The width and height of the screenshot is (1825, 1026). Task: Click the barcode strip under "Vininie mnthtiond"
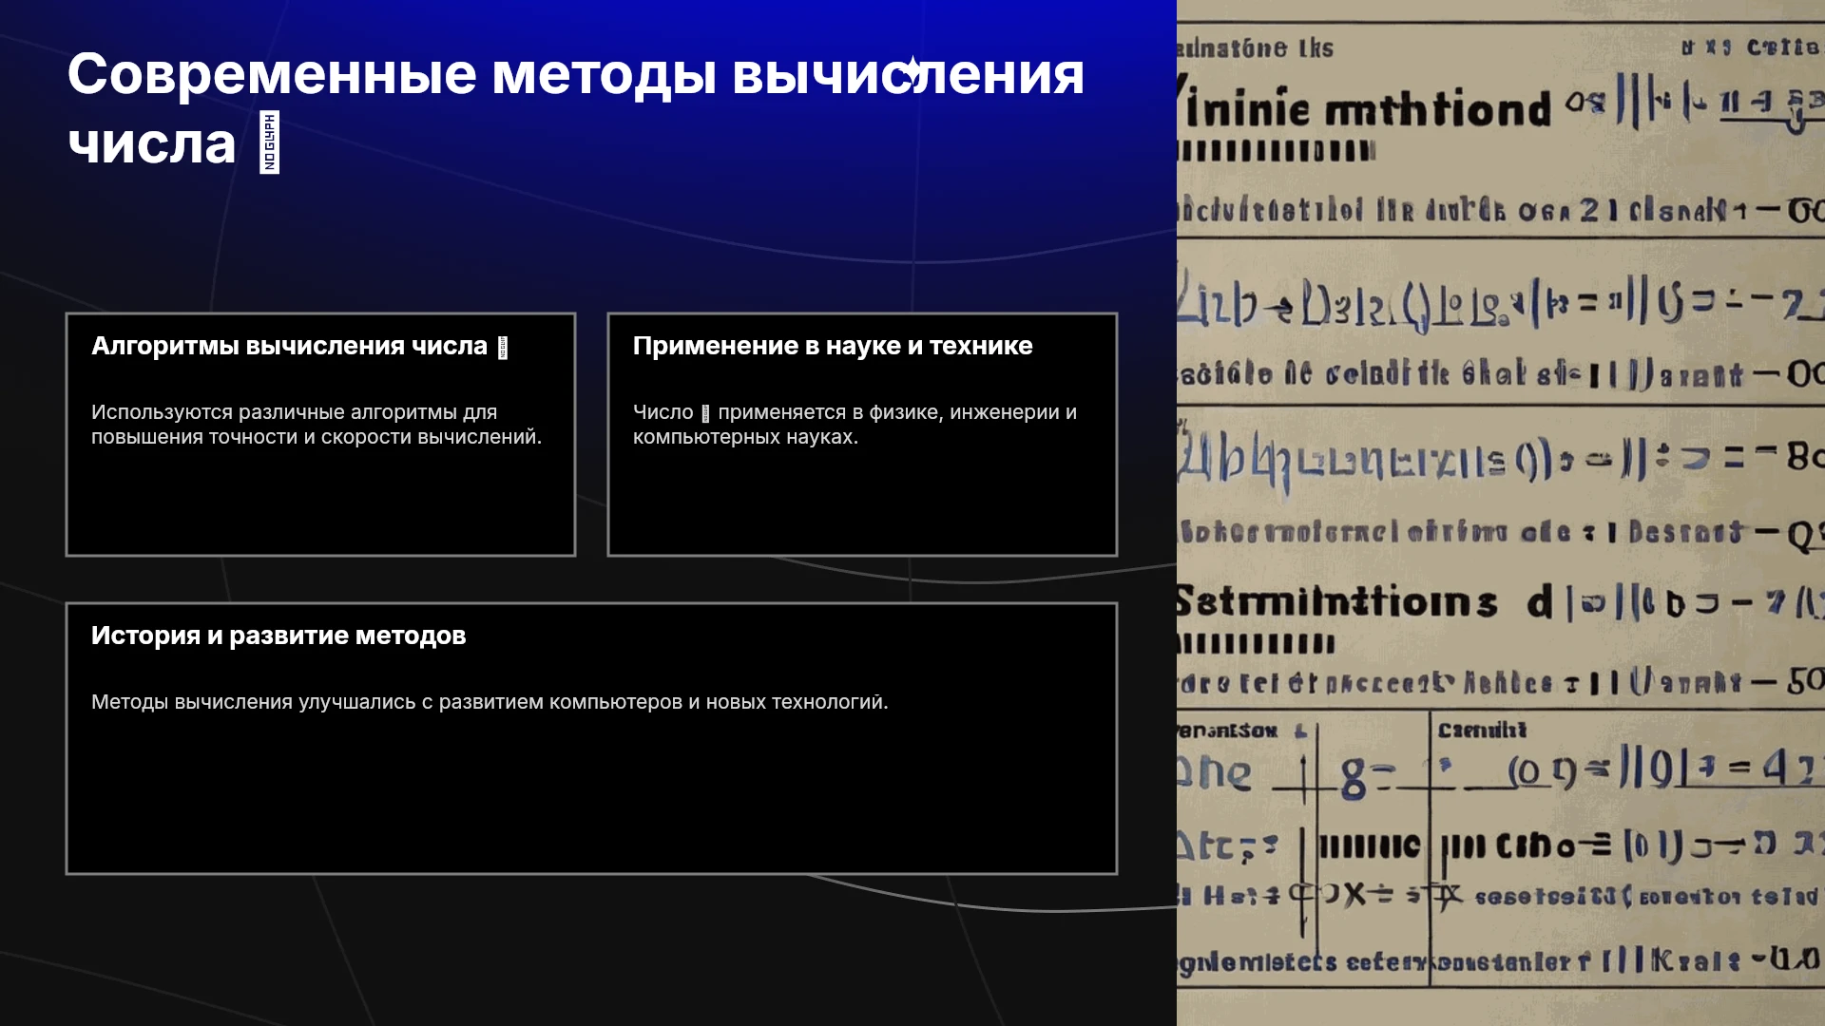(x=1276, y=151)
